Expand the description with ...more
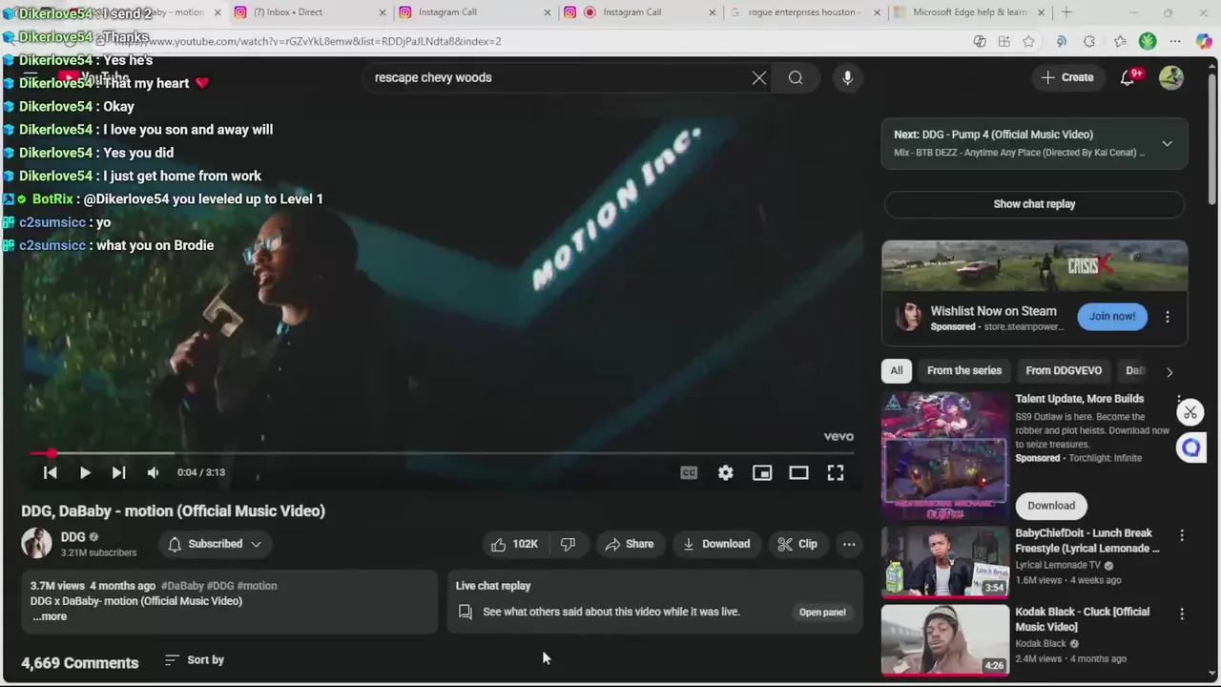The height and width of the screenshot is (687, 1221). pyautogui.click(x=50, y=616)
